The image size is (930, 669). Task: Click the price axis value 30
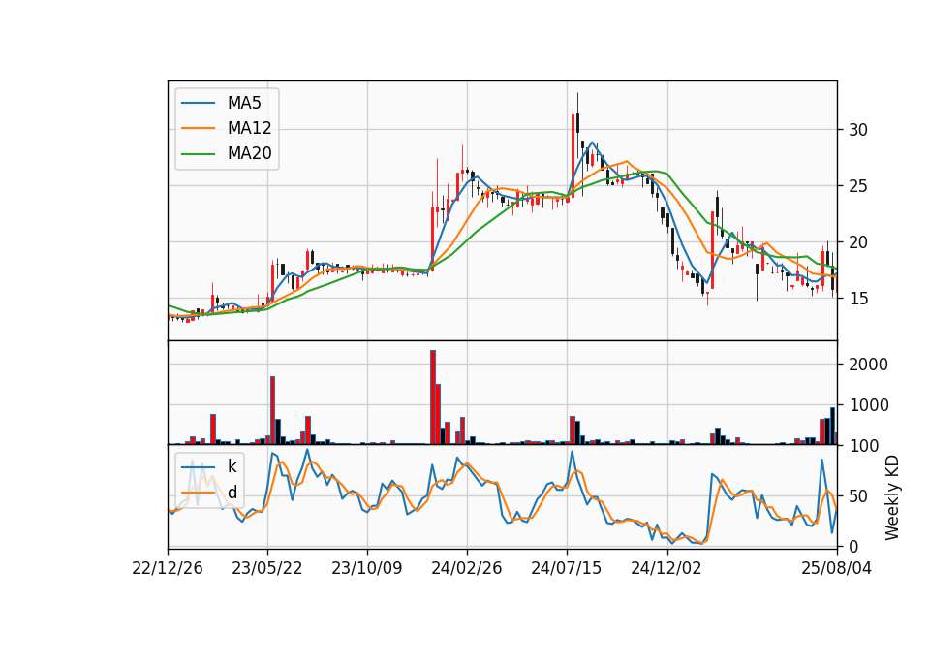coord(858,130)
